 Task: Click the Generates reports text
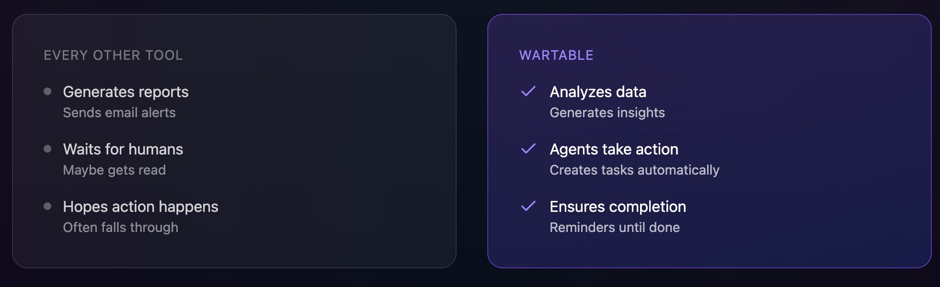(x=126, y=92)
